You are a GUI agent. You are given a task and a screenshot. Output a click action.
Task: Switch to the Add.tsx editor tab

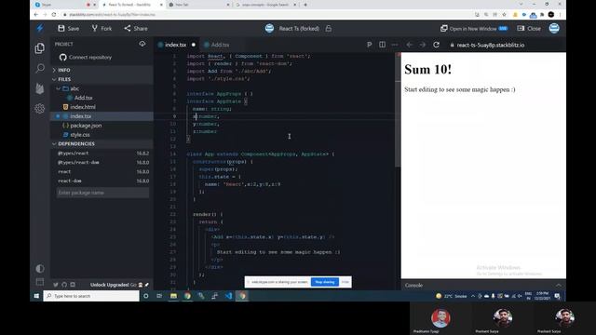tap(217, 45)
